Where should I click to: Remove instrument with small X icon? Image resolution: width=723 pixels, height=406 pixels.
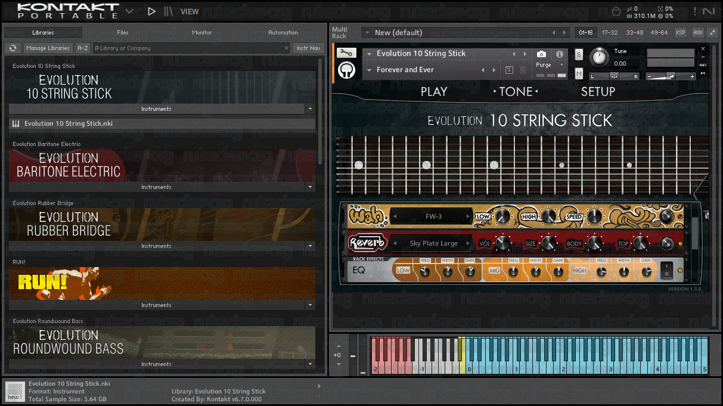703,49
